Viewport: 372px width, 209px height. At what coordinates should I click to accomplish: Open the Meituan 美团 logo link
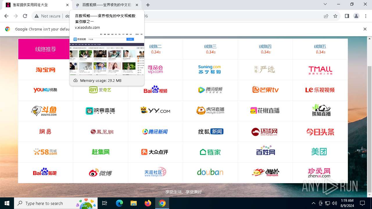(319, 152)
